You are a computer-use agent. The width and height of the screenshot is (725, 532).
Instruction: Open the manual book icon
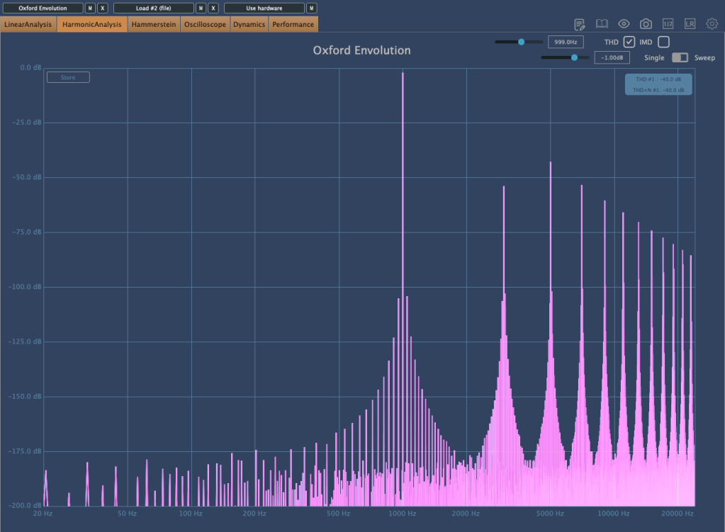pos(602,24)
